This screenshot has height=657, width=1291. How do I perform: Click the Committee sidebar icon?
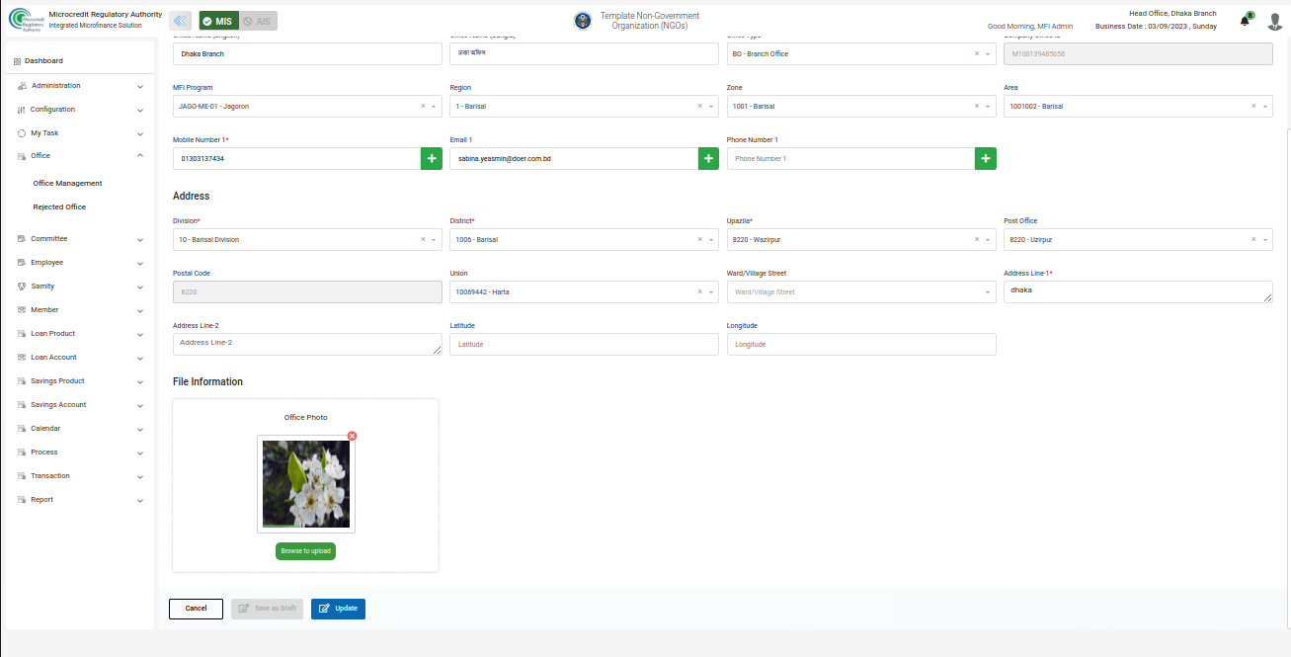click(x=22, y=239)
